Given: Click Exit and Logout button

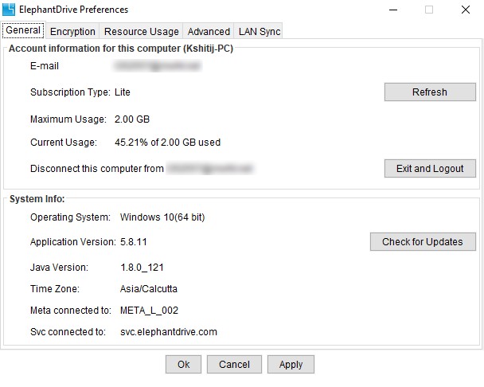Looking at the screenshot, I should coord(430,168).
